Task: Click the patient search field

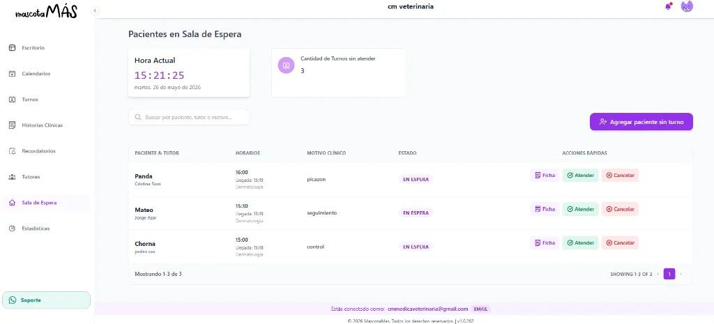Action: coord(189,117)
